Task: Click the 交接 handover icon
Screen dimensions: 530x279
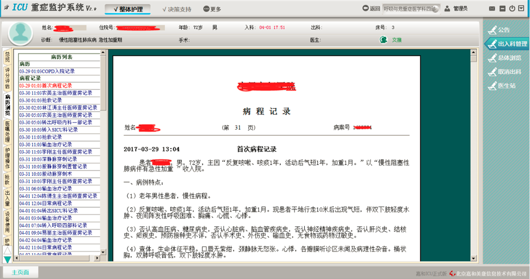Action: [x=384, y=40]
